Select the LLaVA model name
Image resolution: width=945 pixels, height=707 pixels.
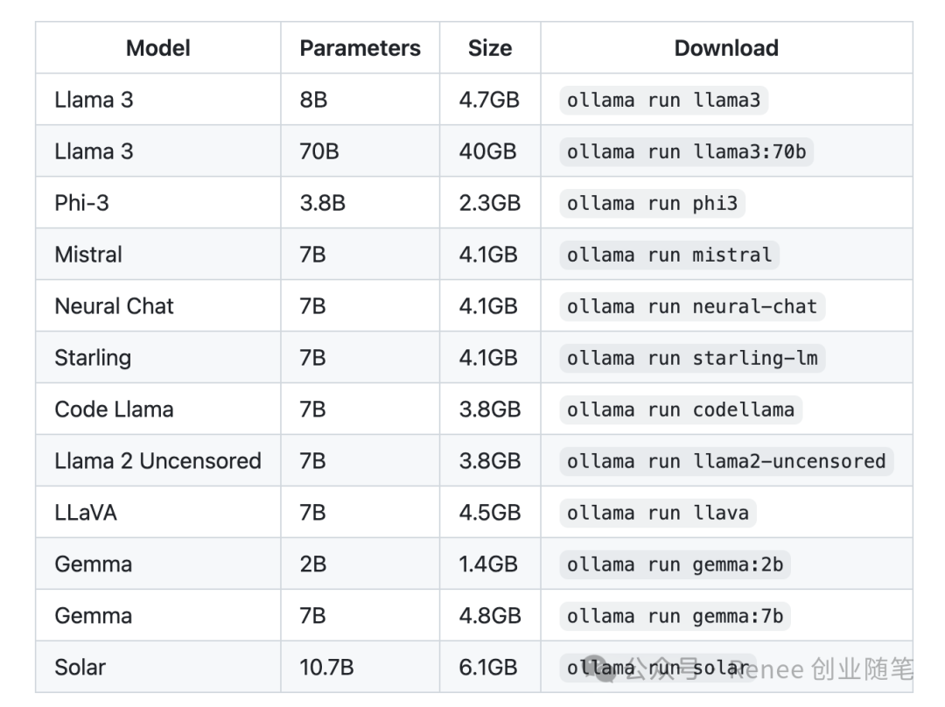86,513
